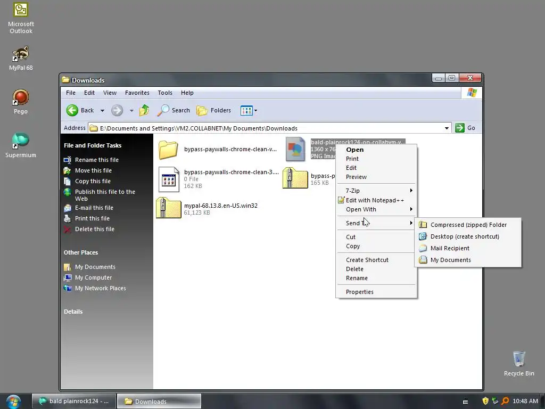545x409 pixels.
Task: Click the My Documents submenu icon
Action: pos(423,260)
